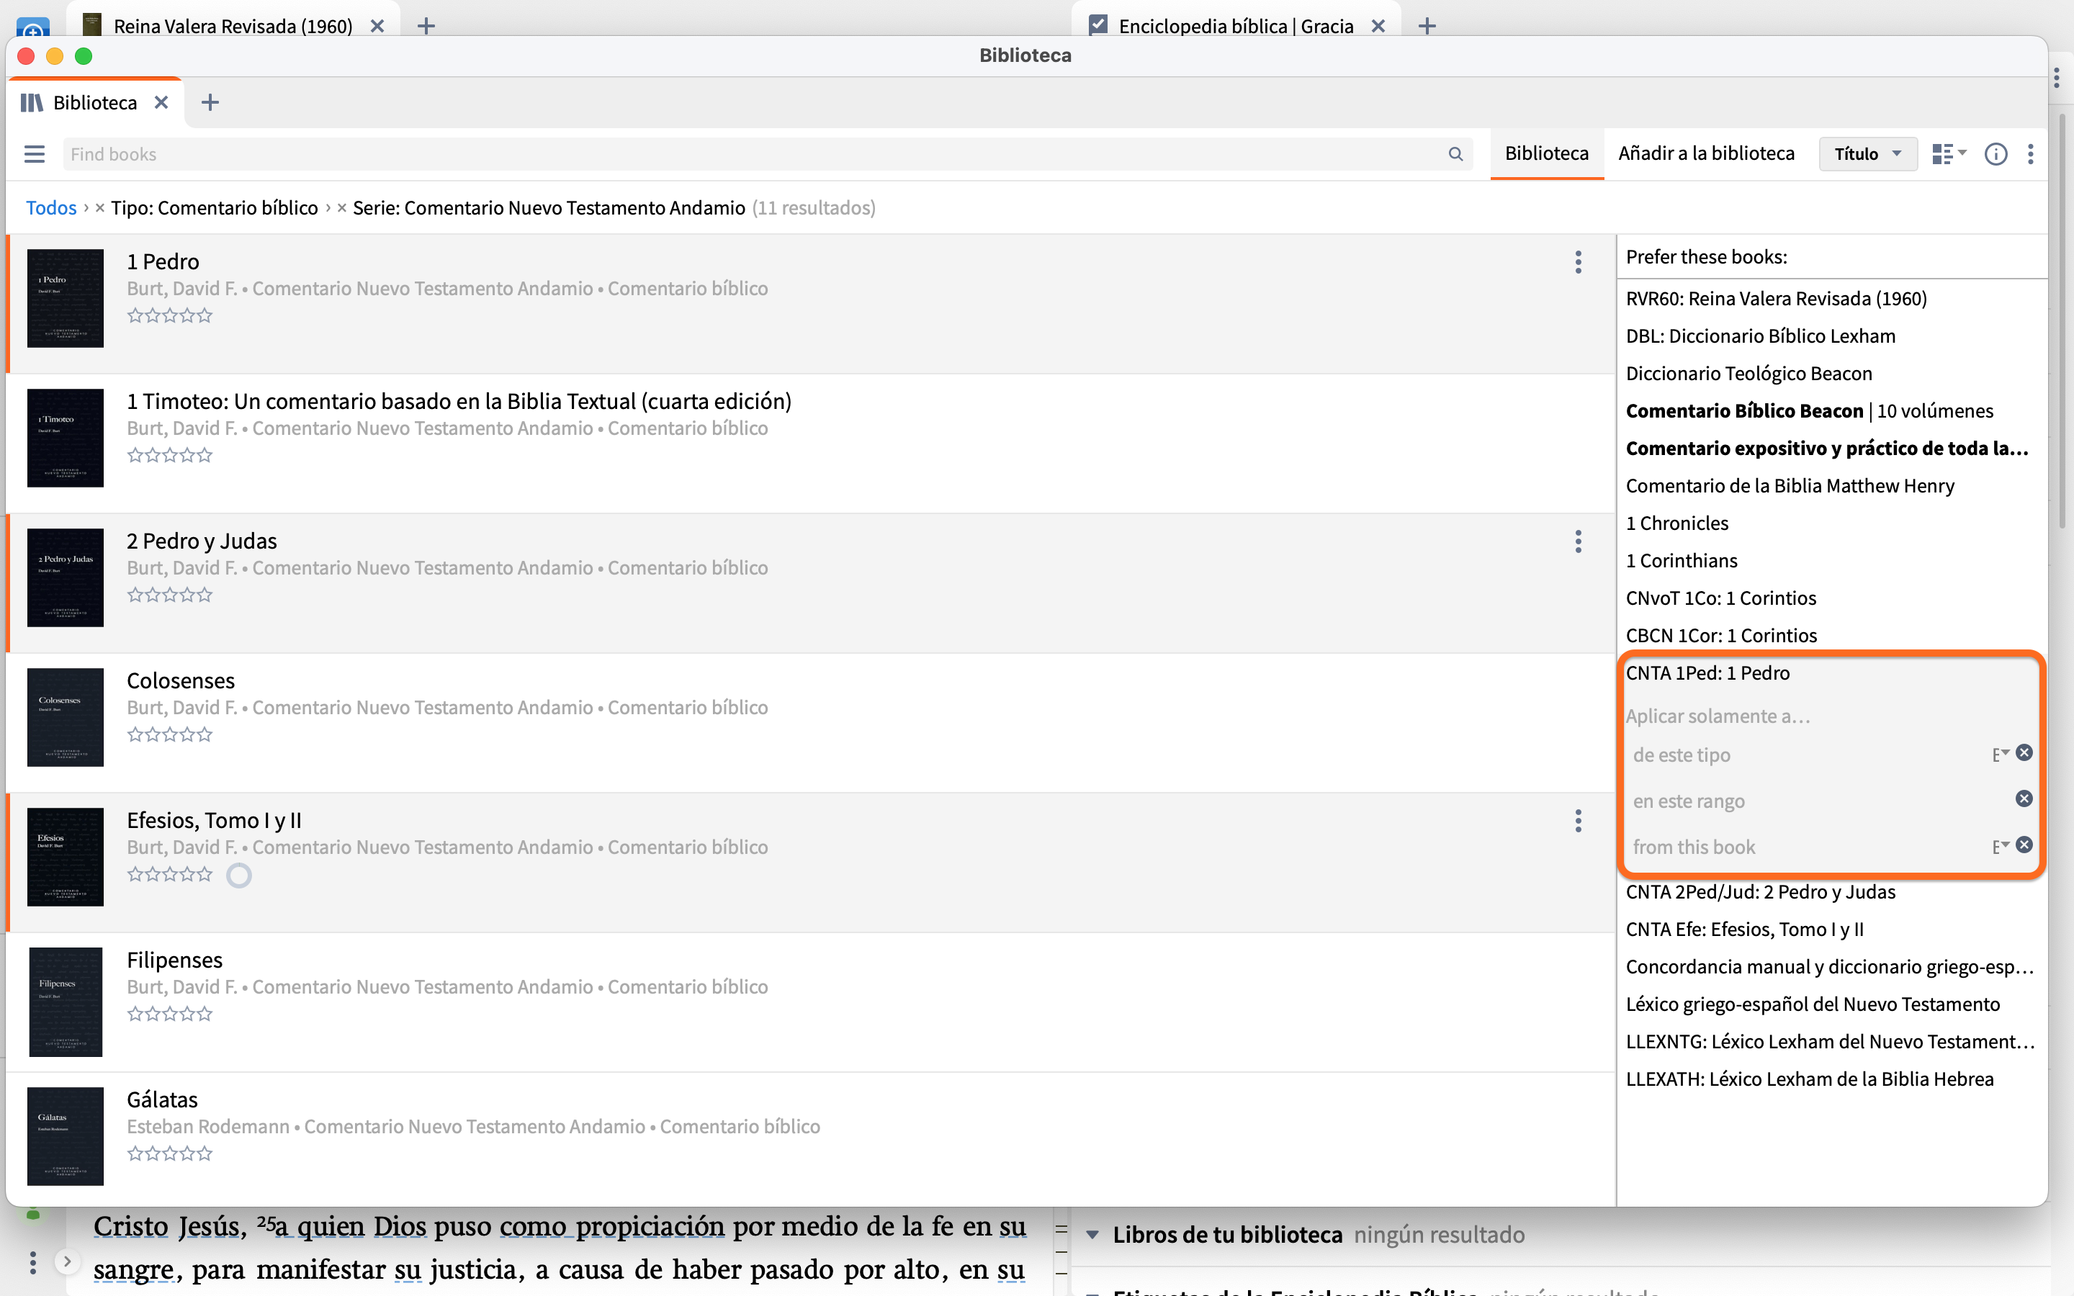
Task: Select RVR60: Reina Valera Revisada (1960) preference
Action: point(1776,299)
